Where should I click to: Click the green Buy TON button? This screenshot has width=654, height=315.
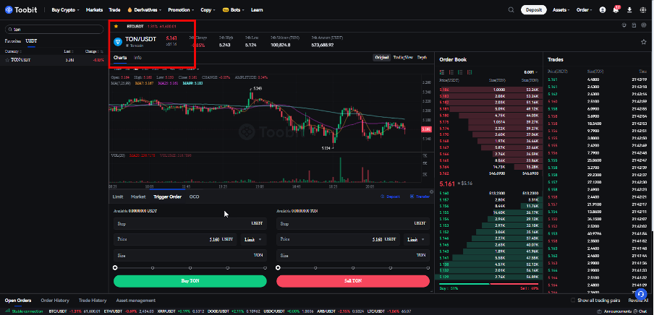coord(190,280)
